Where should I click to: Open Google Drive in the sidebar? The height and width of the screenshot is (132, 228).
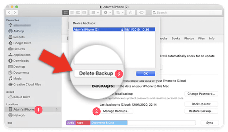20,43
